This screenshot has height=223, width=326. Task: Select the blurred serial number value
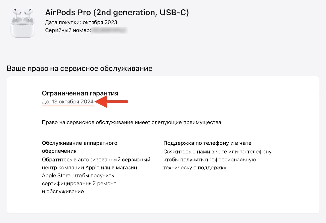click(x=109, y=30)
